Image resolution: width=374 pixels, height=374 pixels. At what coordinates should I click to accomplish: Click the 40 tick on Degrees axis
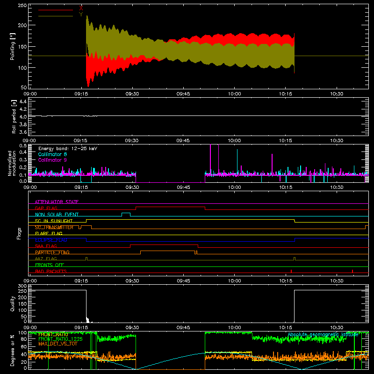pos(24,354)
